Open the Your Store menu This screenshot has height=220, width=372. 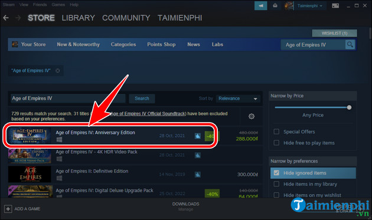tap(34, 45)
